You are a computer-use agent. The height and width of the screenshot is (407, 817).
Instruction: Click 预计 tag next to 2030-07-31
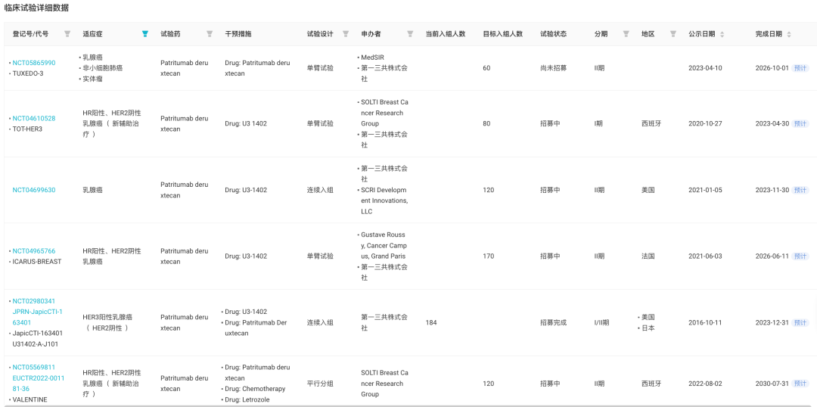(800, 384)
